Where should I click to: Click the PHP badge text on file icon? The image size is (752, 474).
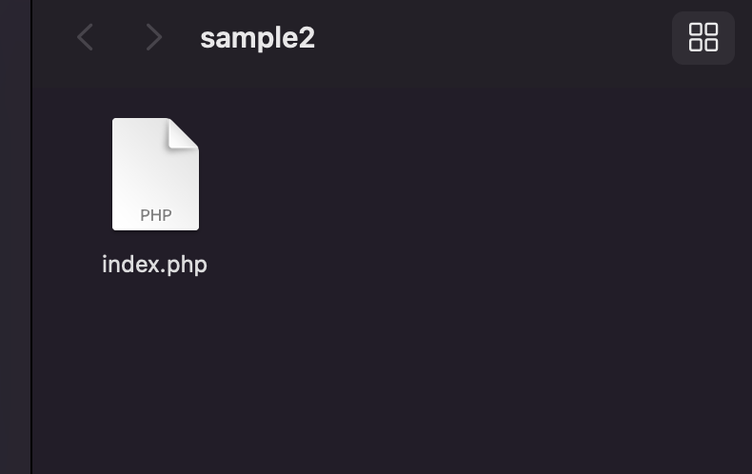(x=156, y=215)
